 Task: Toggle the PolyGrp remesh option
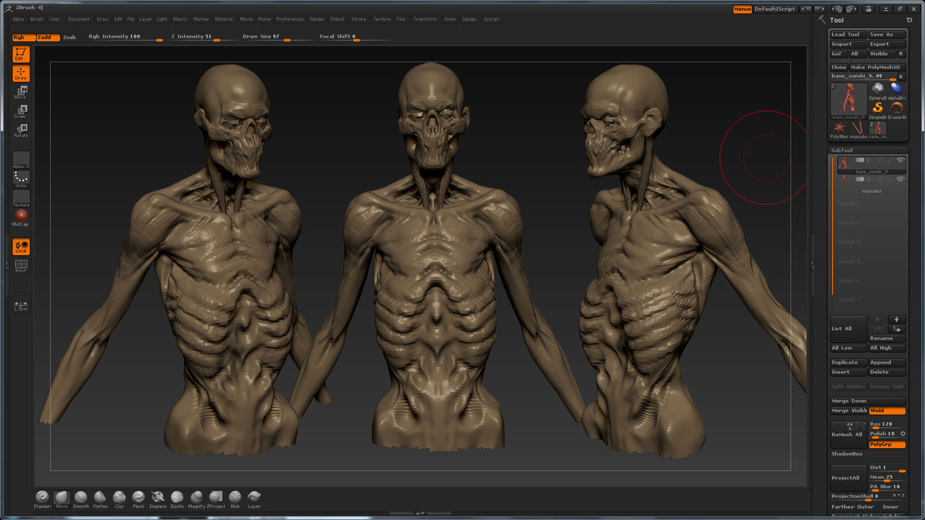pos(887,444)
